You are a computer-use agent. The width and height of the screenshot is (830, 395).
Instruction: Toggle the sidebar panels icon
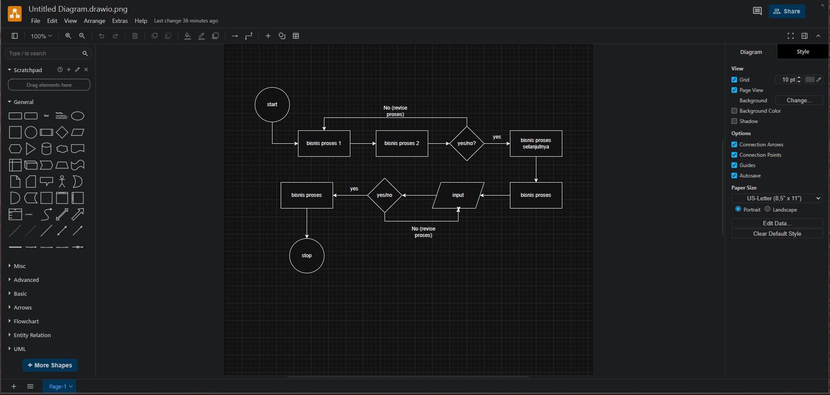coord(15,36)
